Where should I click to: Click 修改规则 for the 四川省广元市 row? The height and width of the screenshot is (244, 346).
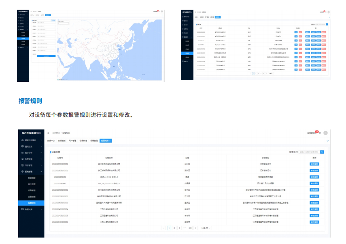point(314,184)
